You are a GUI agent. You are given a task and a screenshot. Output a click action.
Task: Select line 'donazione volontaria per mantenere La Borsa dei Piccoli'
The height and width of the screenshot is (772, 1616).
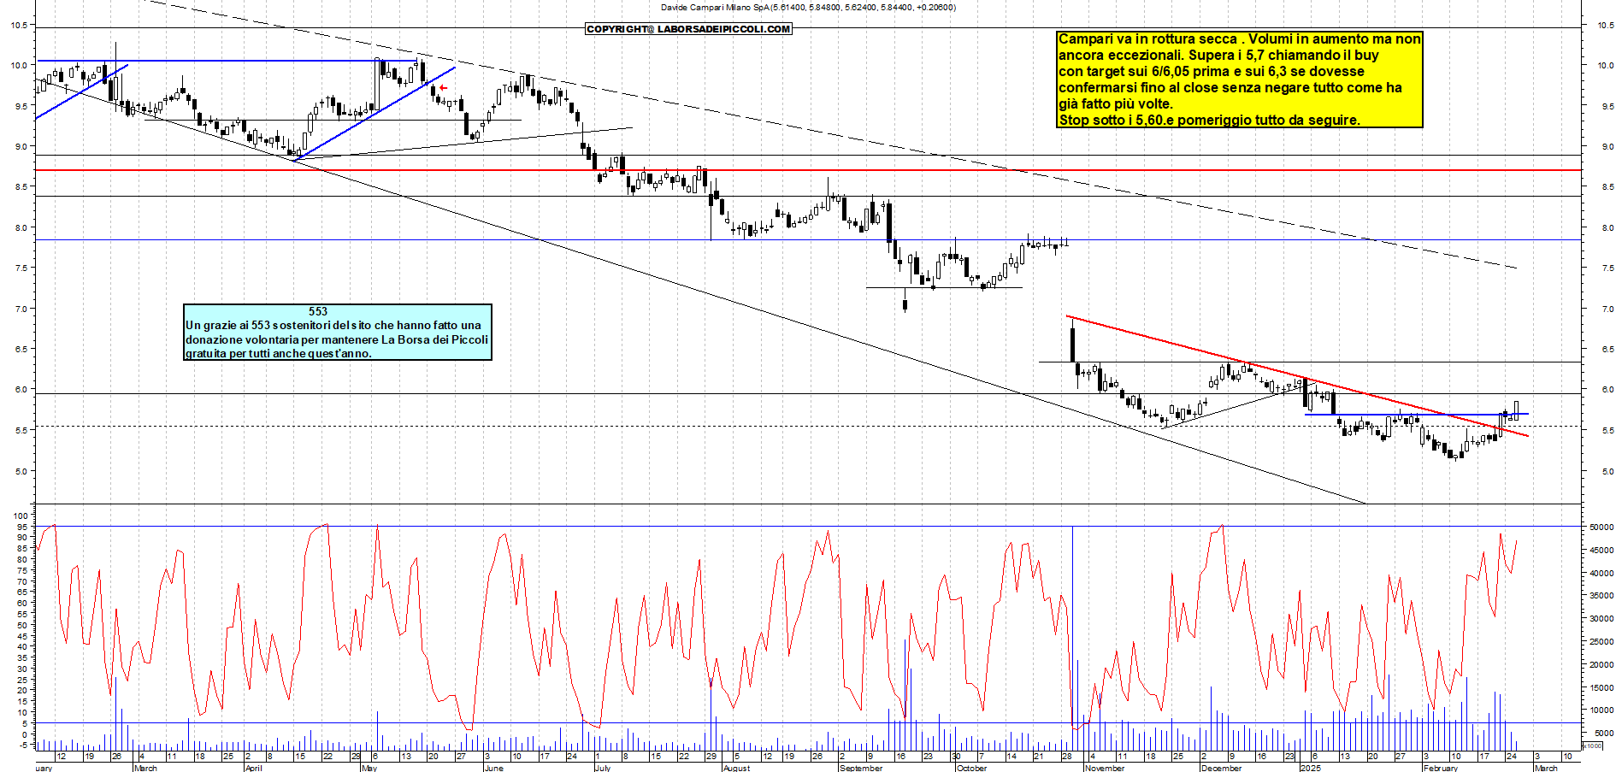click(x=337, y=339)
